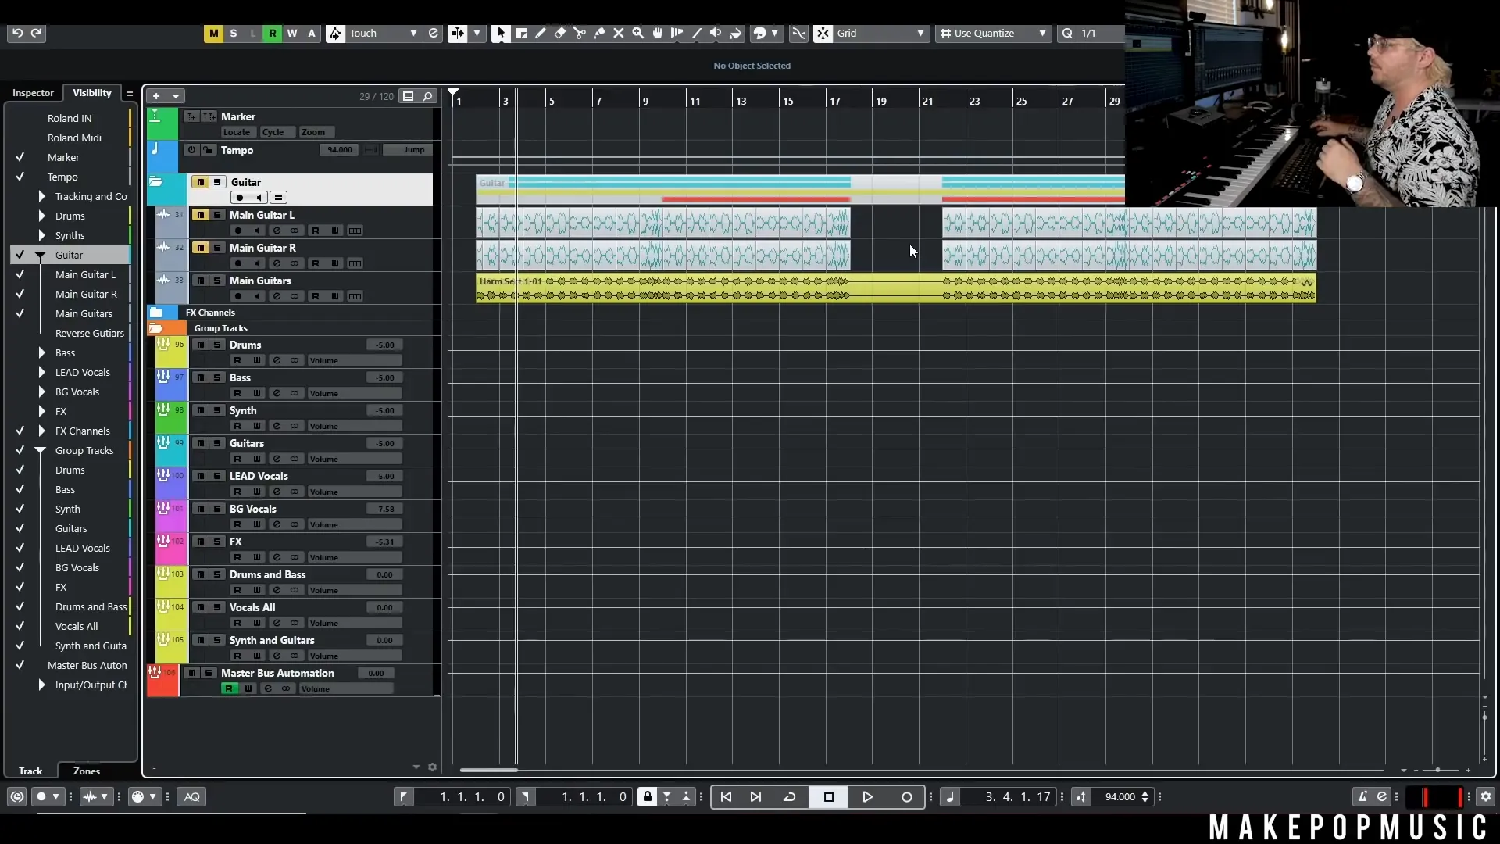Mute the Main Guitars track
This screenshot has width=1500, height=844.
point(201,281)
